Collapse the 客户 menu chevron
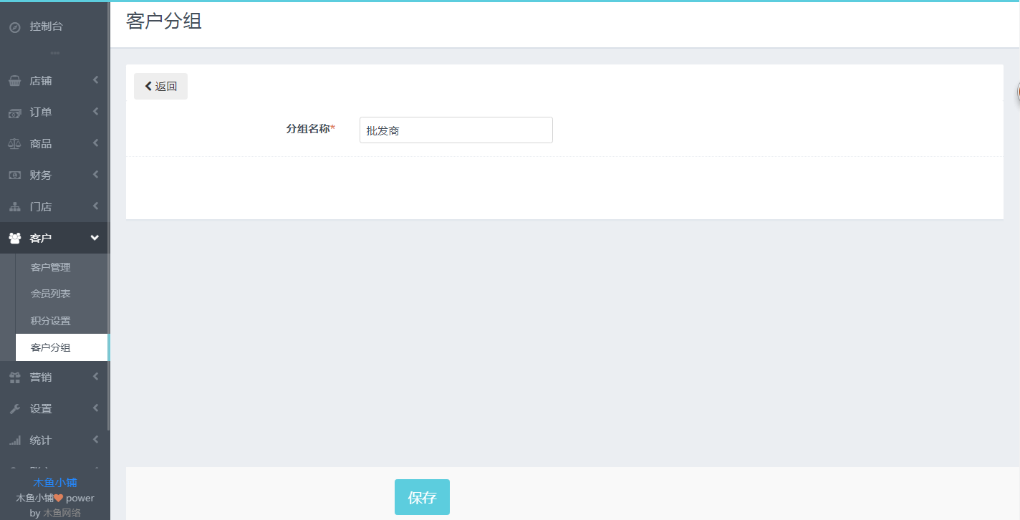Image resolution: width=1020 pixels, height=520 pixels. pos(95,238)
